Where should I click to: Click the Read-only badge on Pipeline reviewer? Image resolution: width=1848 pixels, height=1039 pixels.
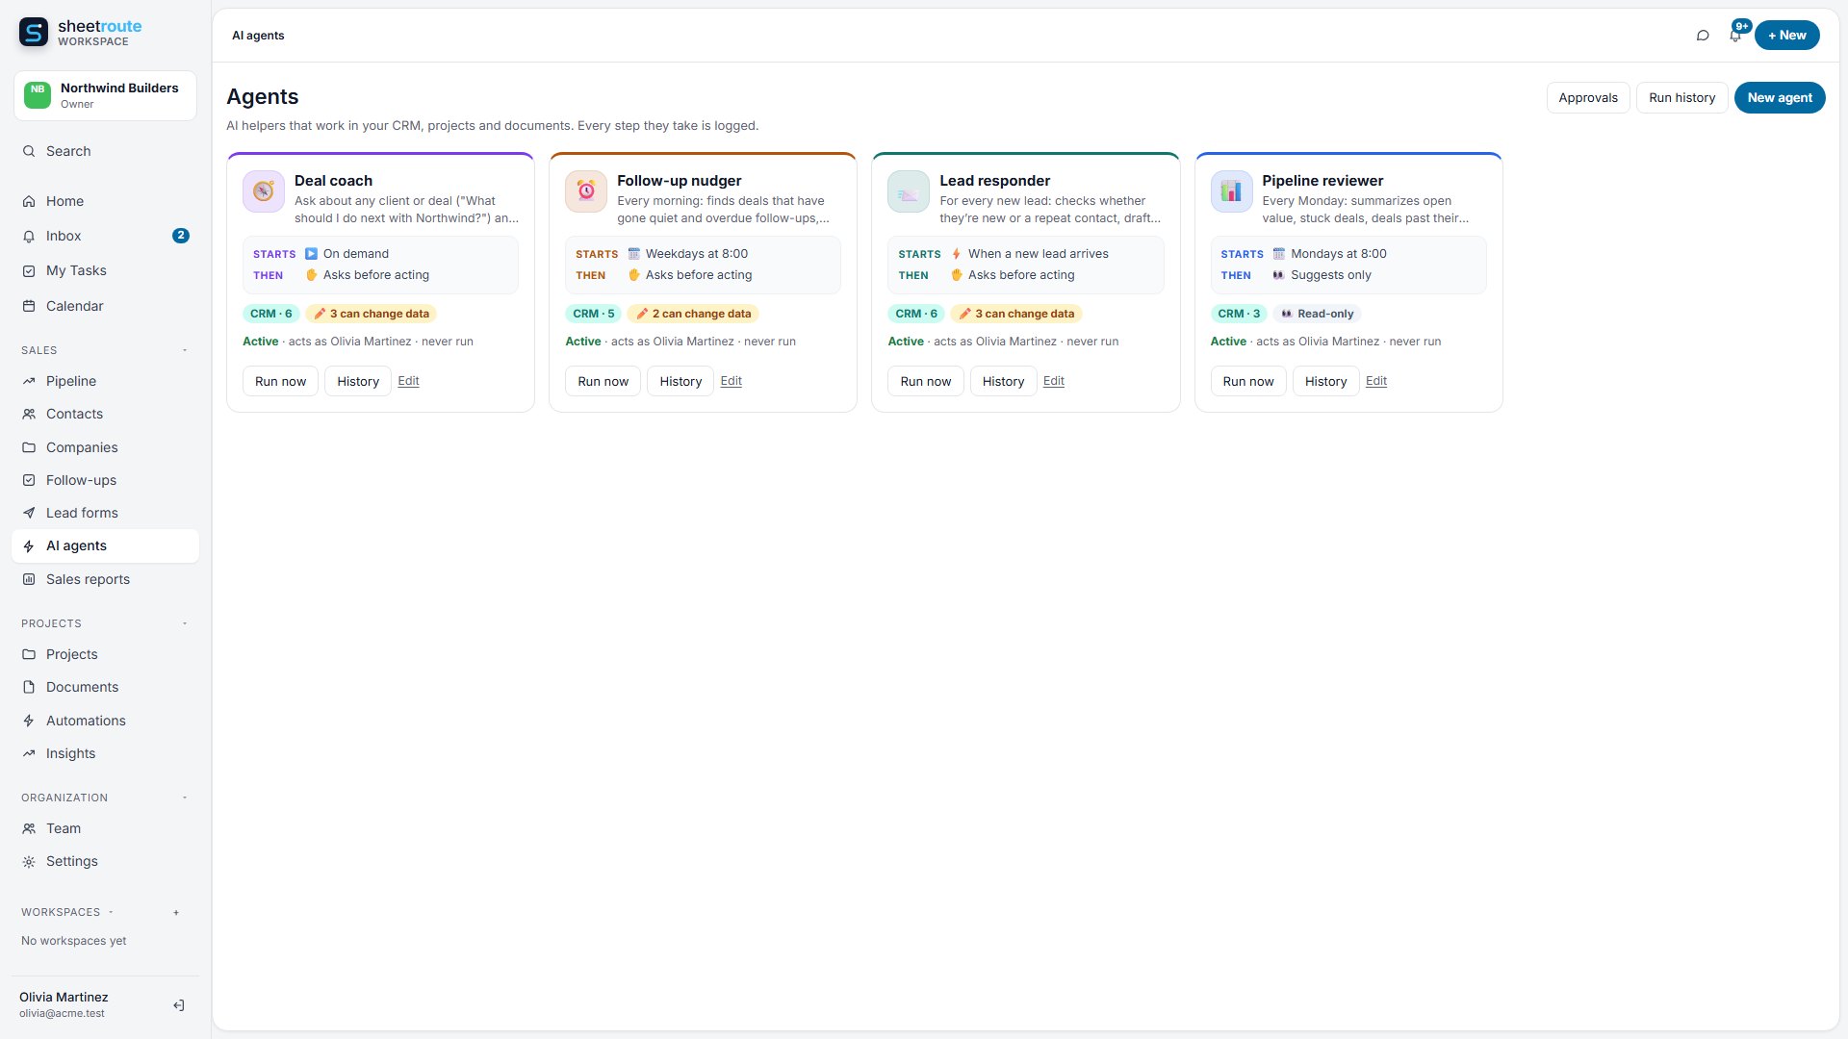pos(1317,314)
